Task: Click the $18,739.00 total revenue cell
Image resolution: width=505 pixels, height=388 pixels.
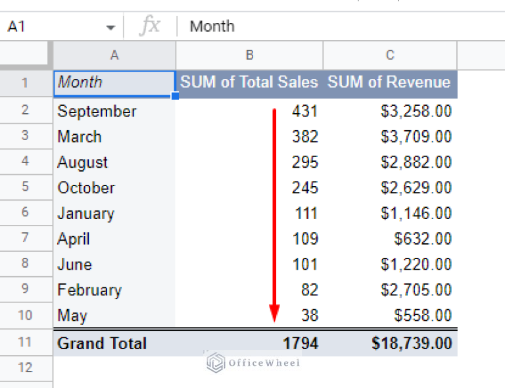Action: [389, 343]
